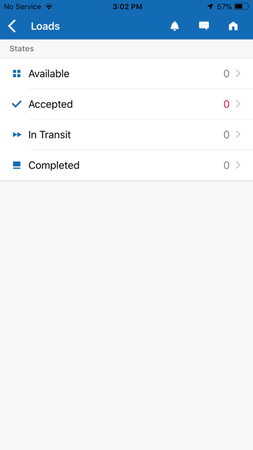Tap the Available count zero
Viewport: 253px width, 450px height.
[227, 74]
